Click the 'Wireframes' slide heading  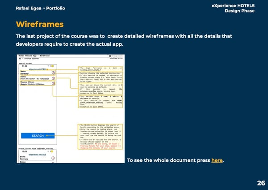click(39, 24)
